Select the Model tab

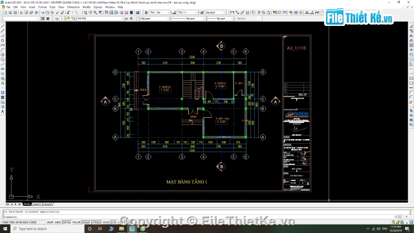click(27, 205)
